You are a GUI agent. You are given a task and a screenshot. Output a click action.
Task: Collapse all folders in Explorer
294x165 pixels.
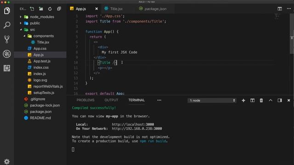(59, 9)
